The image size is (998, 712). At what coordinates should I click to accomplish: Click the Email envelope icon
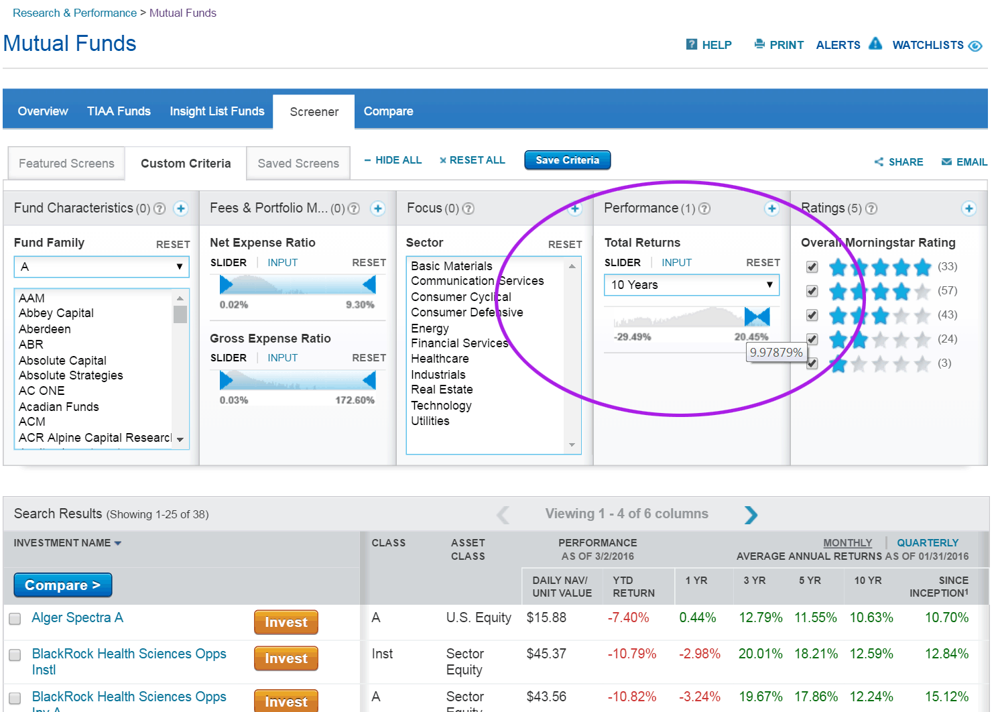[x=946, y=162]
